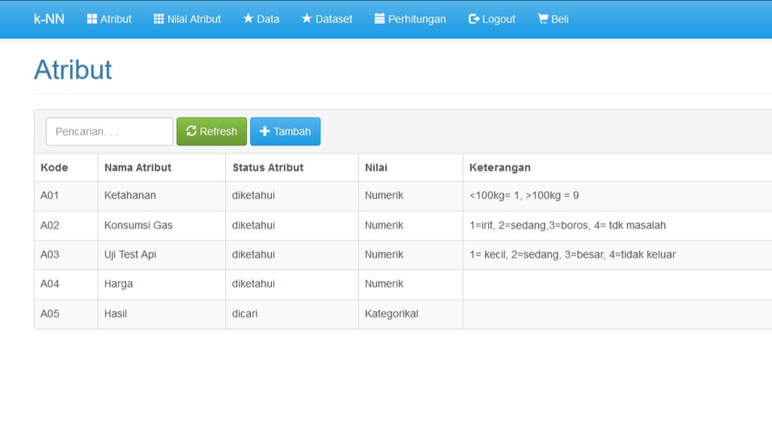
Task: Click the Nilai Atribut grid icon
Action: 158,18
